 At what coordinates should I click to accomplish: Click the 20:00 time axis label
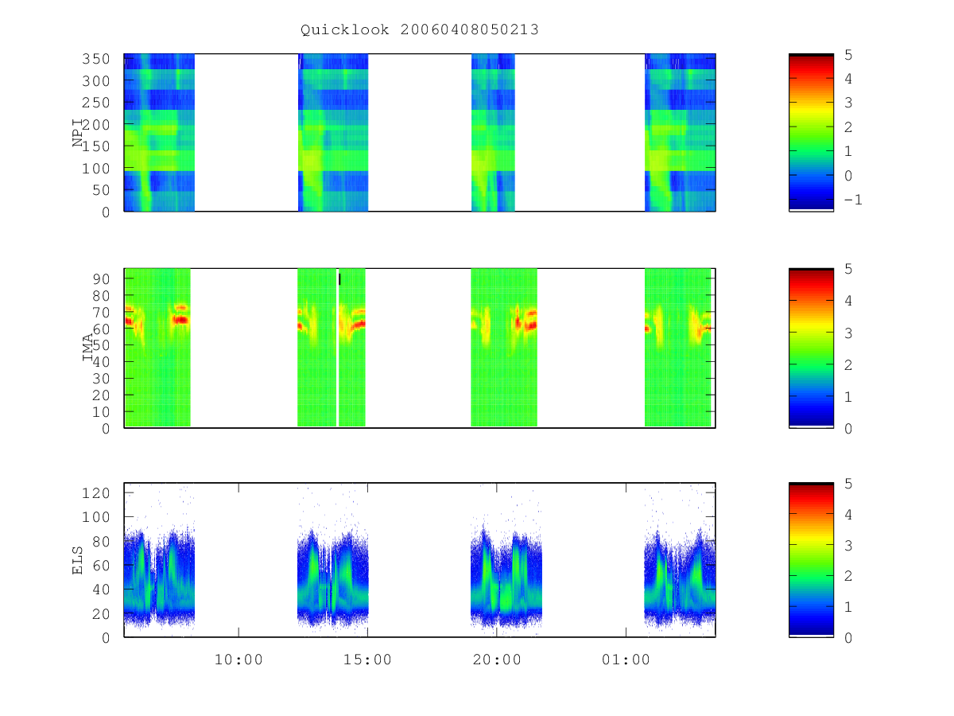pos(497,660)
